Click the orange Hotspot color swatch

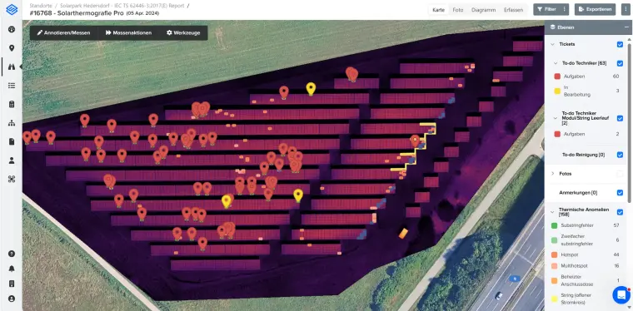pyautogui.click(x=554, y=255)
